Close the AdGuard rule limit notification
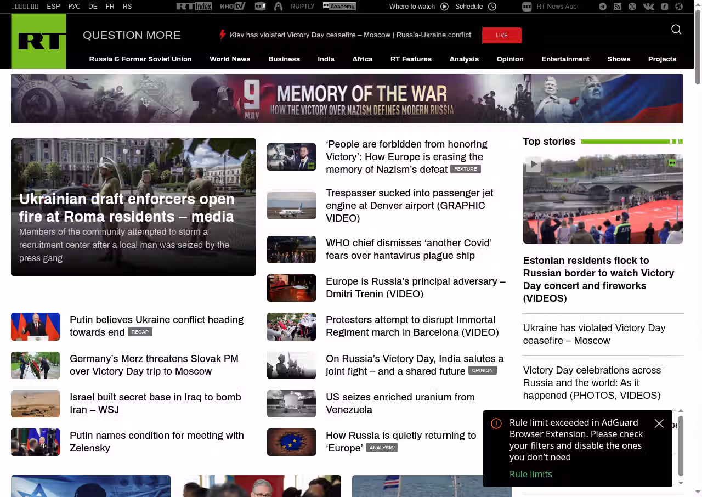The height and width of the screenshot is (497, 702). 659,423
